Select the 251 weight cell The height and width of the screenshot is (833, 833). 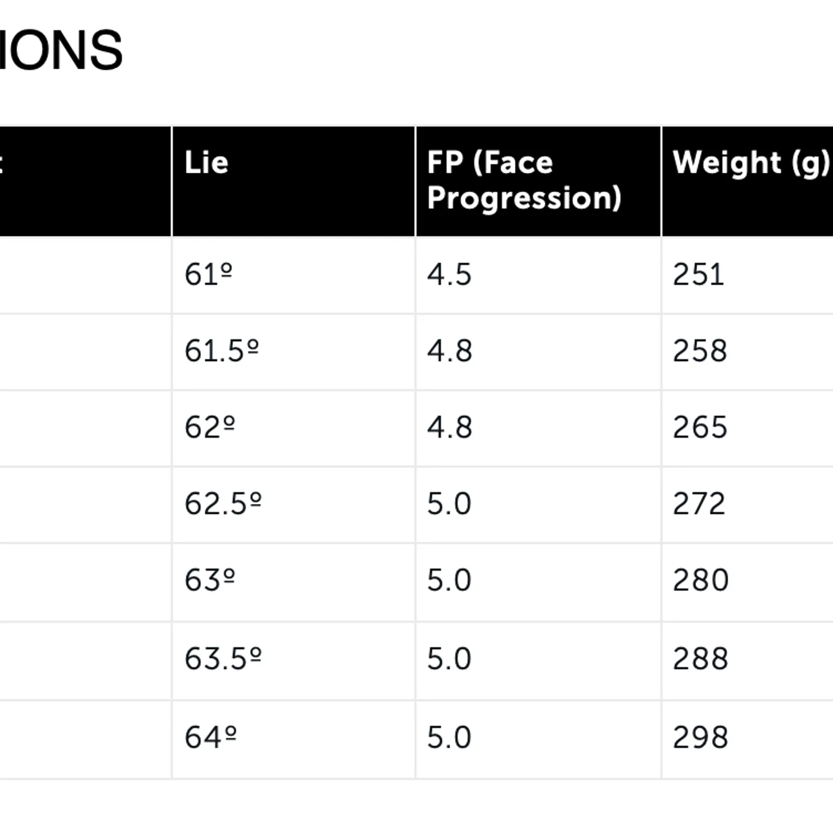(x=698, y=274)
